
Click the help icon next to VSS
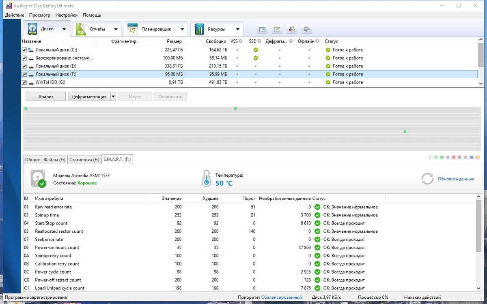pyautogui.click(x=241, y=41)
